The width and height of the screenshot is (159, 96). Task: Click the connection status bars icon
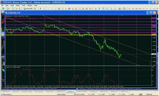pos(140,94)
